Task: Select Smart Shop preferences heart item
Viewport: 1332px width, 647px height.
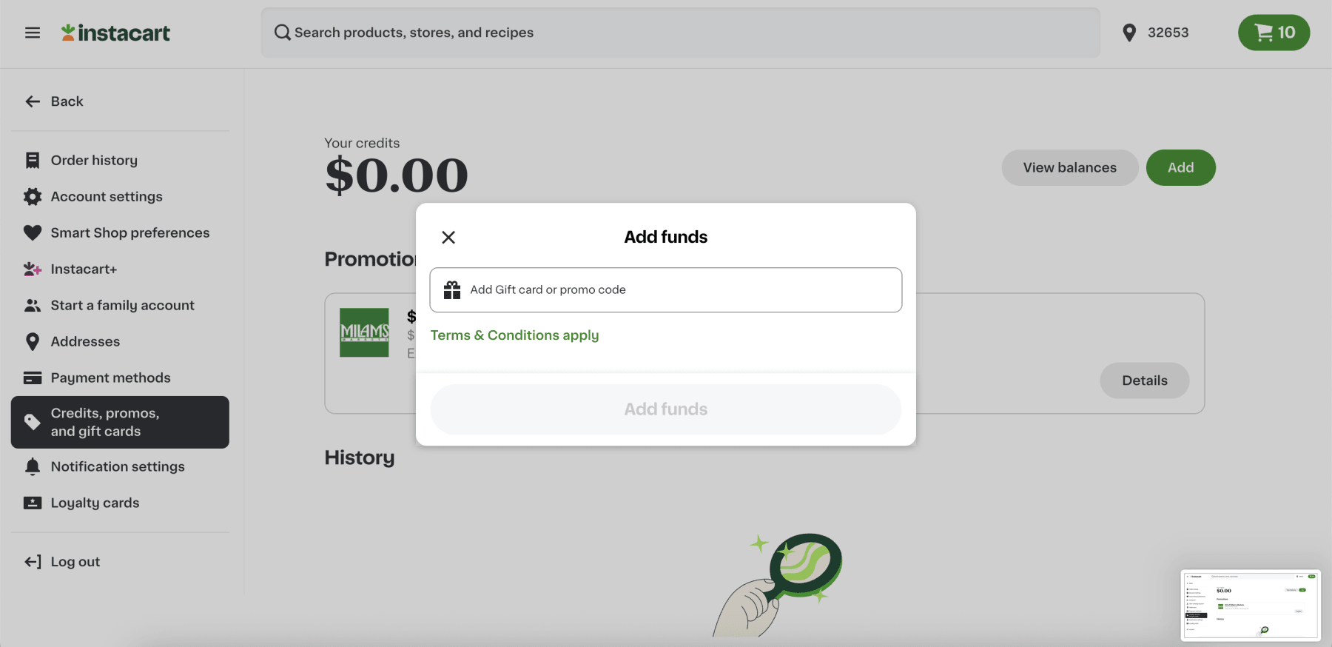Action: click(129, 233)
